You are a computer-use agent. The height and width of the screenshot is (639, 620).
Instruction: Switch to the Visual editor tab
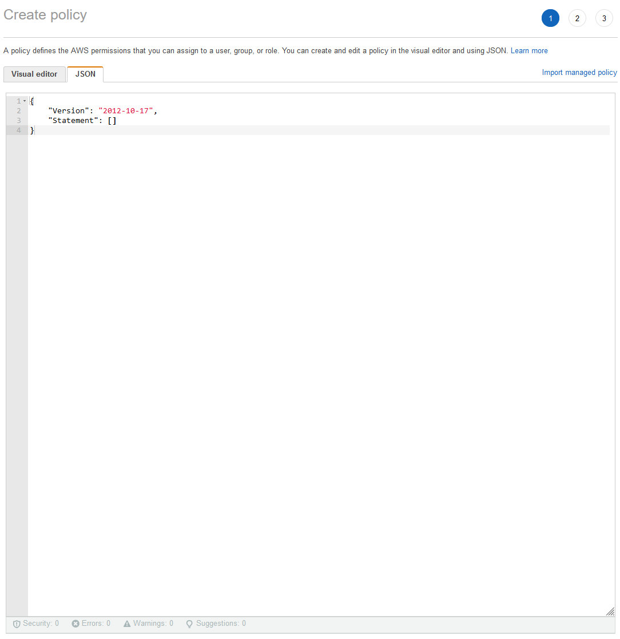point(35,74)
